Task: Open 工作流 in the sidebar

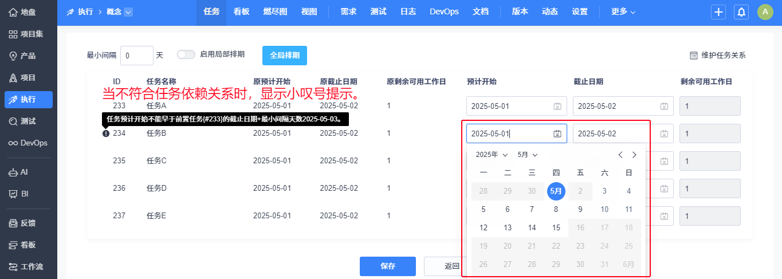Action: pyautogui.click(x=29, y=266)
